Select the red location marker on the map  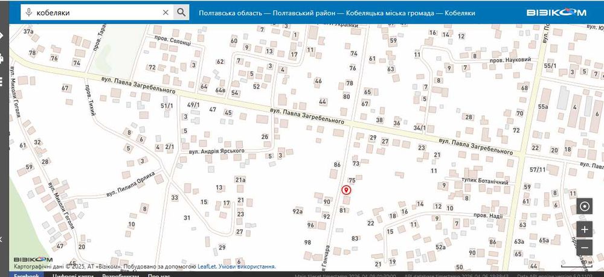point(346,190)
